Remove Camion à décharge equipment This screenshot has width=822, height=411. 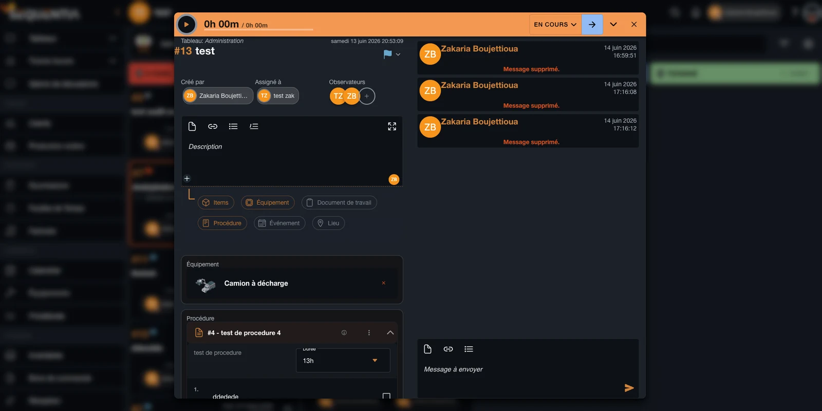[383, 283]
